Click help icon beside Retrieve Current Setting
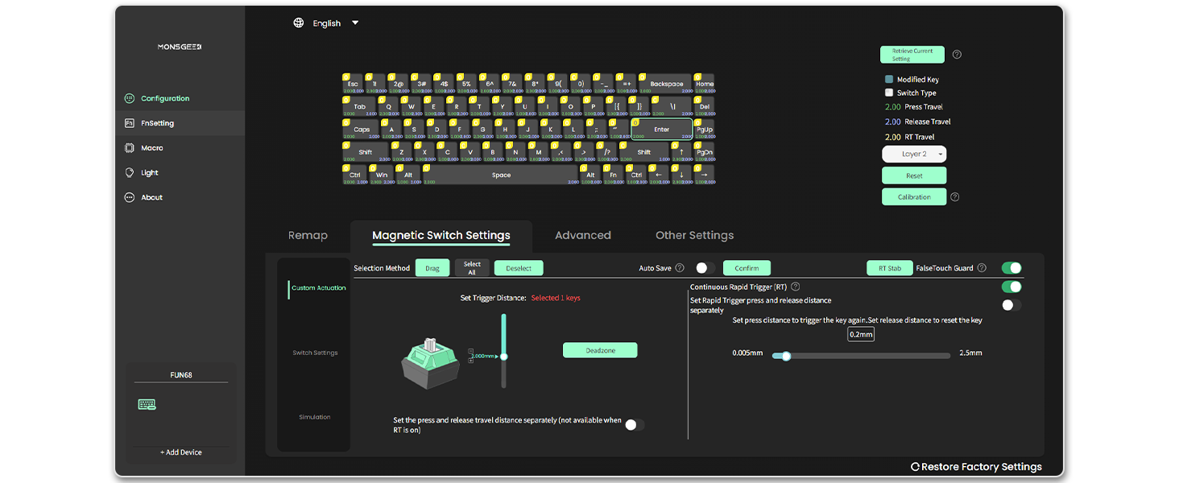 (957, 55)
